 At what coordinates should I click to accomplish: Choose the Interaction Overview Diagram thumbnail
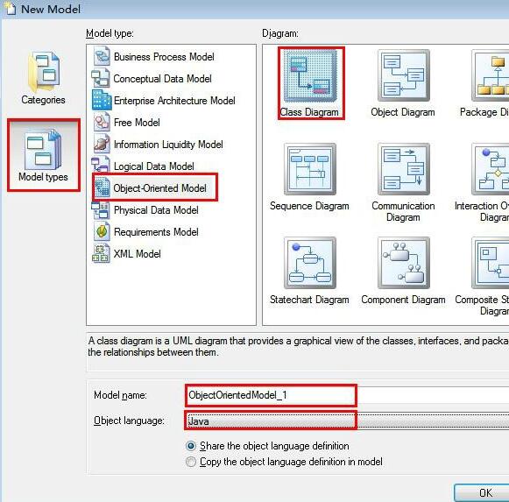(x=491, y=169)
